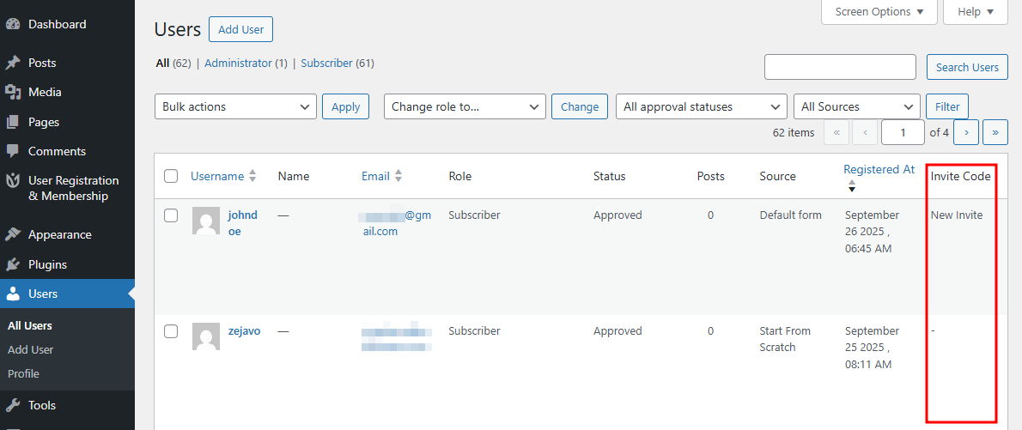This screenshot has width=1022, height=430.
Task: Click the Email column header
Action: click(375, 176)
